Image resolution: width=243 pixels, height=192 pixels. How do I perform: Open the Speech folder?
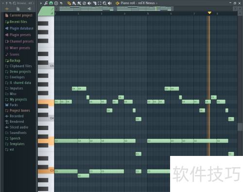pos(13,138)
